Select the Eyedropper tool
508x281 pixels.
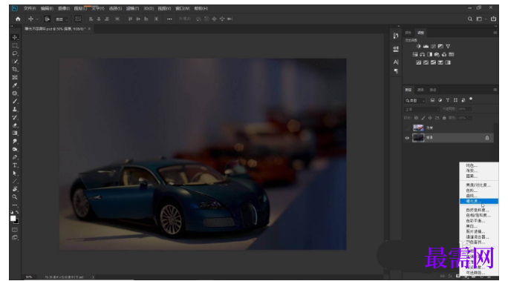point(15,85)
